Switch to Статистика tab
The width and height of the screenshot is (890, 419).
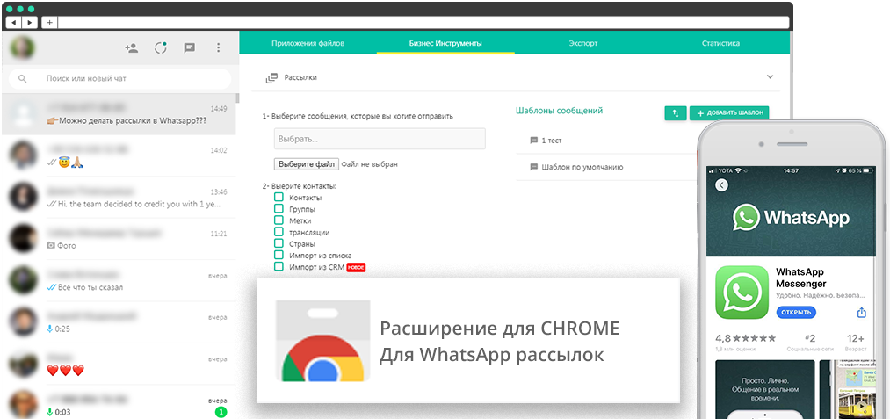[x=720, y=43]
